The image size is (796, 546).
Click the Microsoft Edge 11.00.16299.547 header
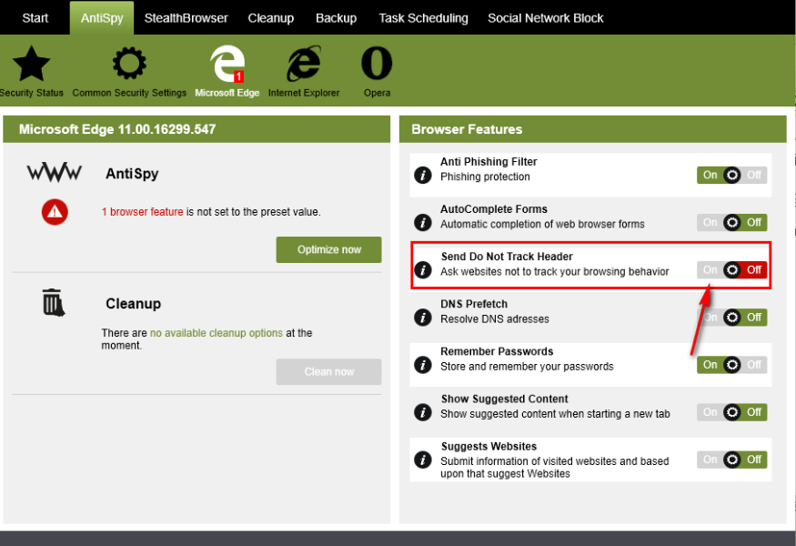point(196,129)
